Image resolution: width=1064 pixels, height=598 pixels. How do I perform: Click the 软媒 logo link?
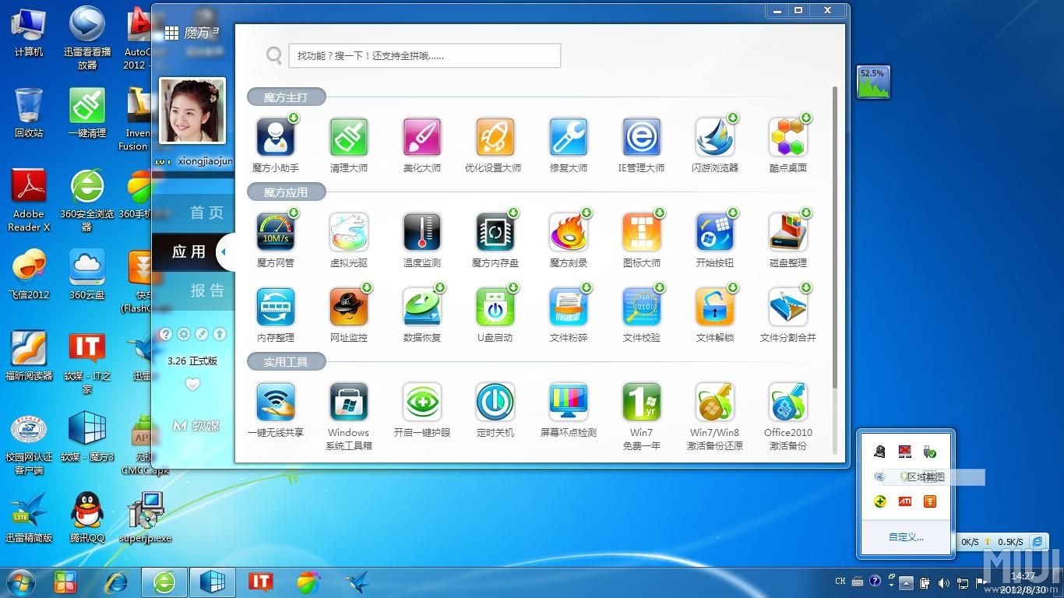pos(196,426)
